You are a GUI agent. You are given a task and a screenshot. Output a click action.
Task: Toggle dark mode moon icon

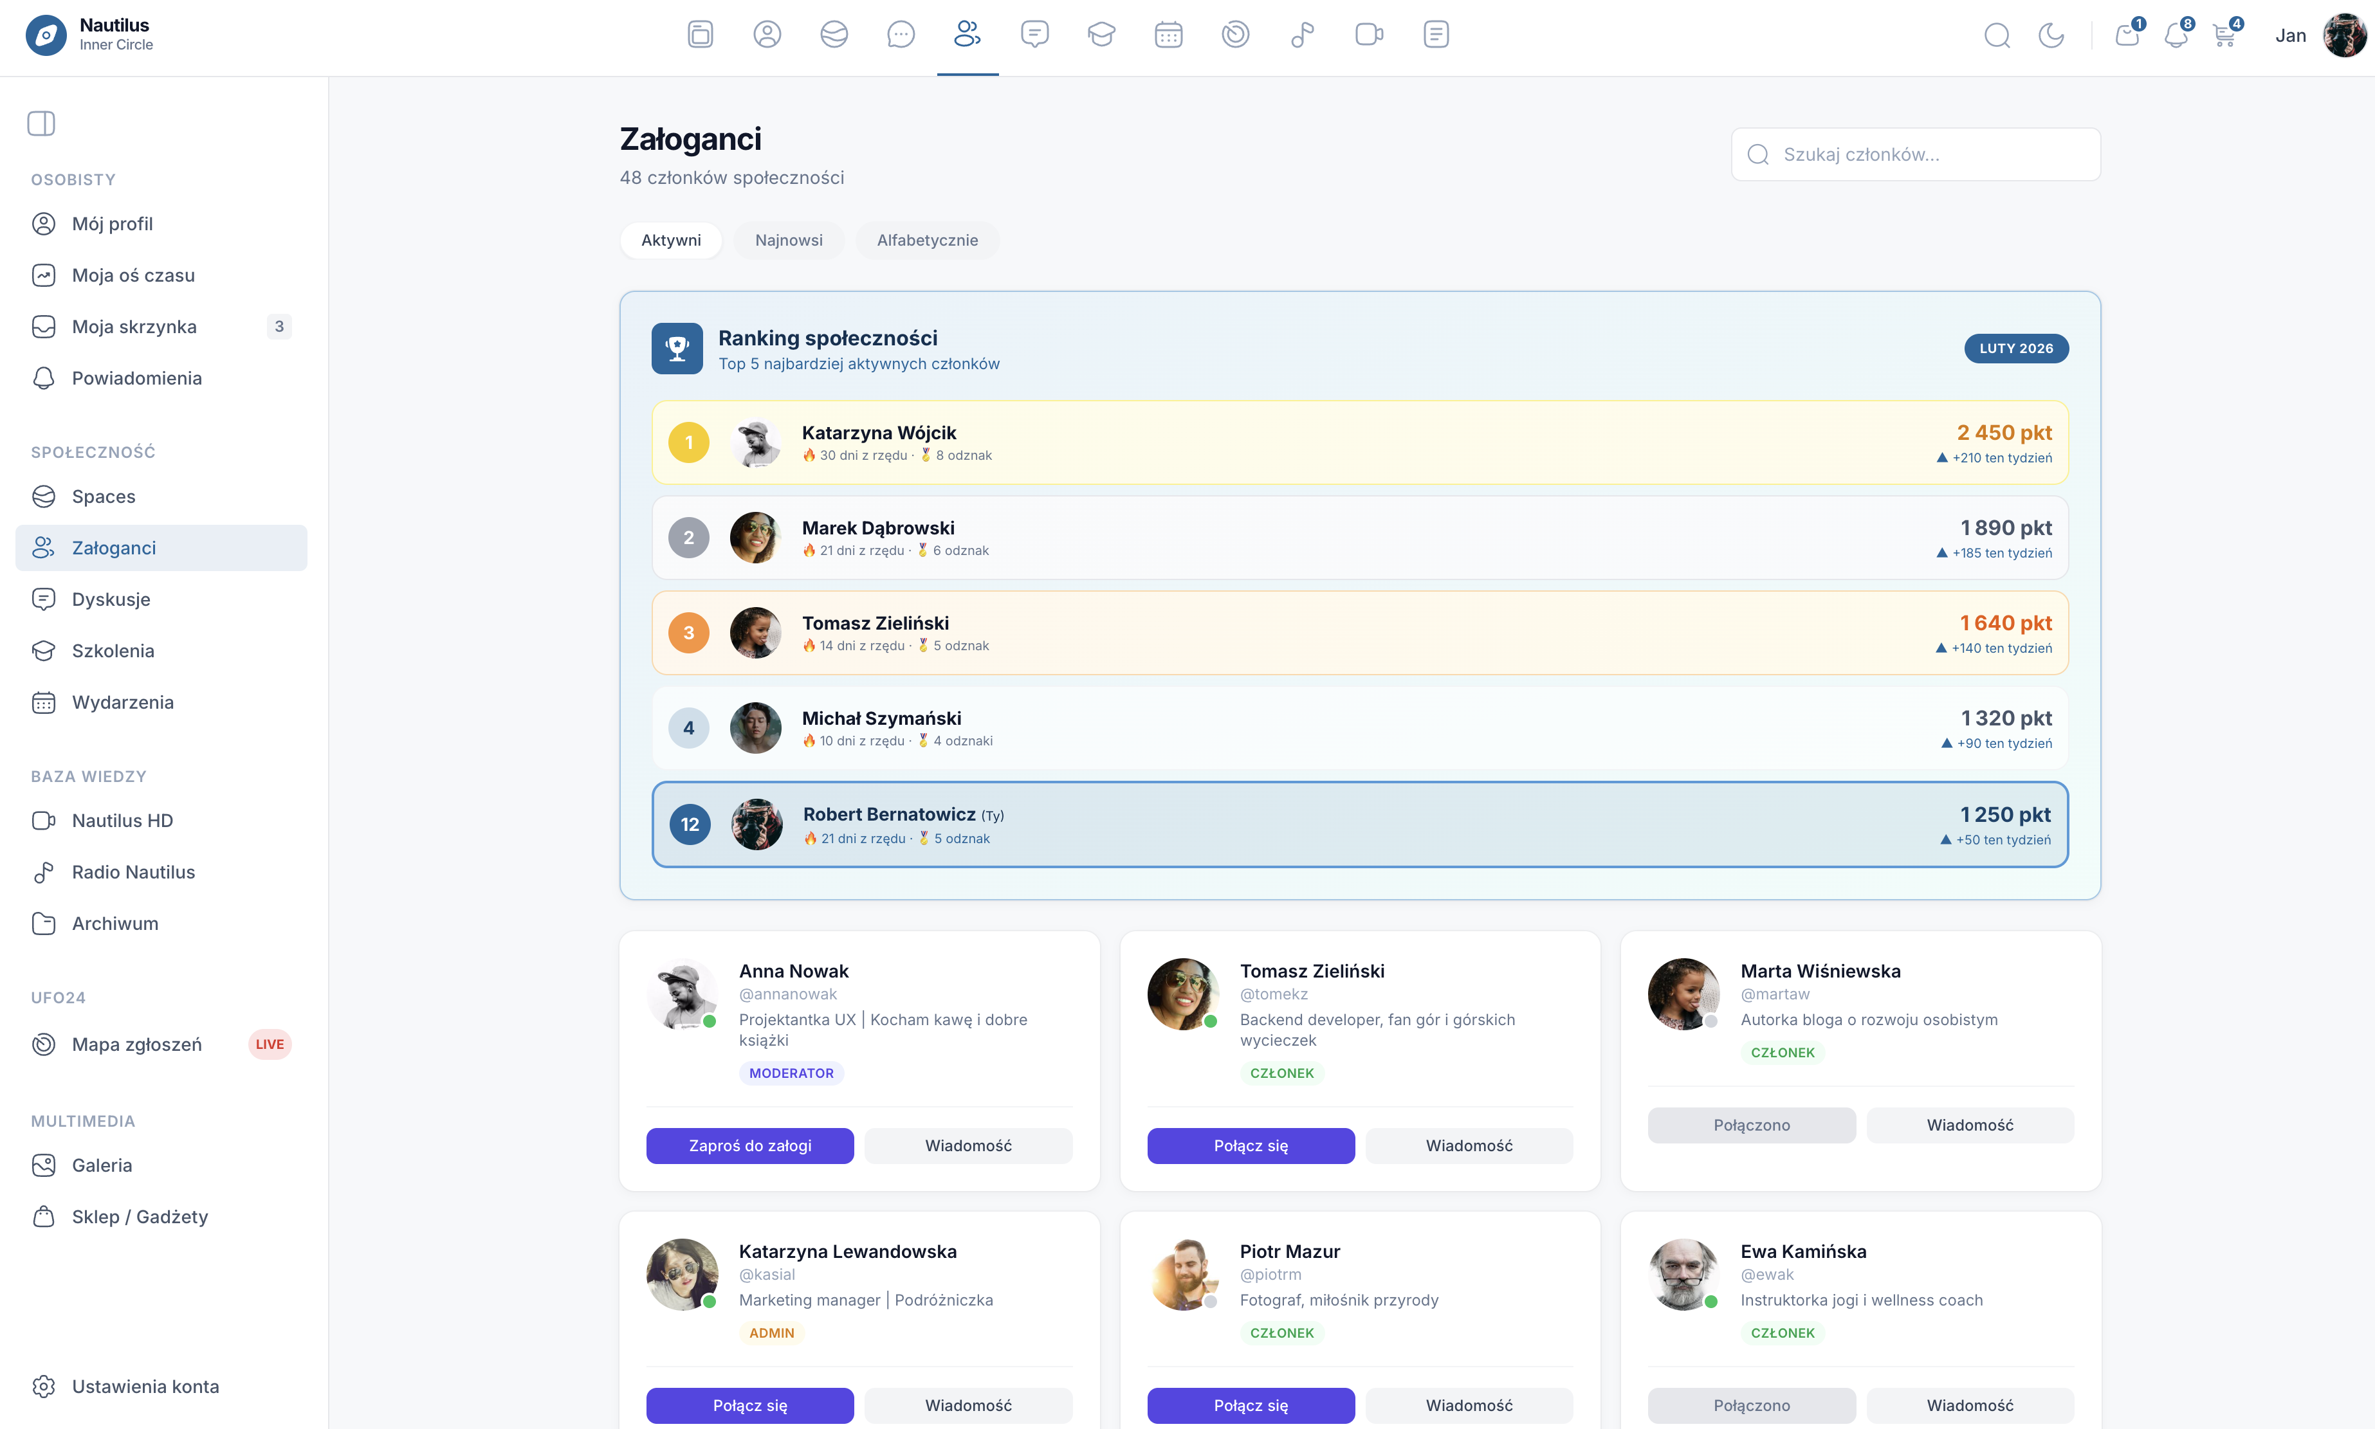click(x=2050, y=35)
